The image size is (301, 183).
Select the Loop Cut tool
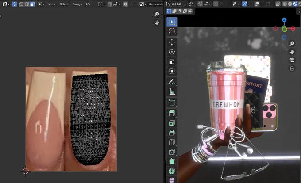(172, 142)
